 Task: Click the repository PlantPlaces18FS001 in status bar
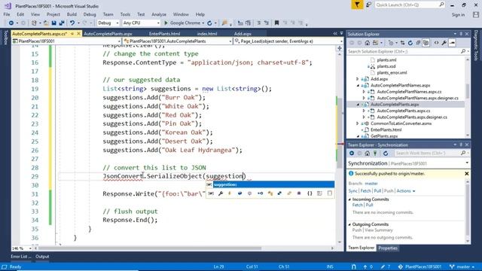(x=420, y=266)
